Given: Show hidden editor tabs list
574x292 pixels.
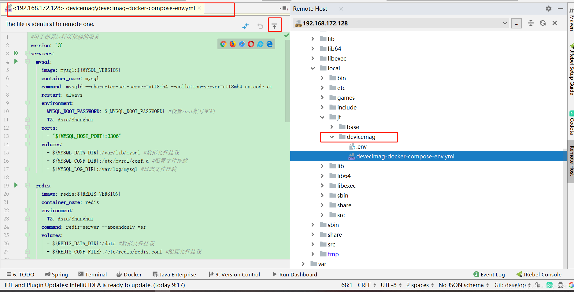Looking at the screenshot, I should (x=284, y=8).
